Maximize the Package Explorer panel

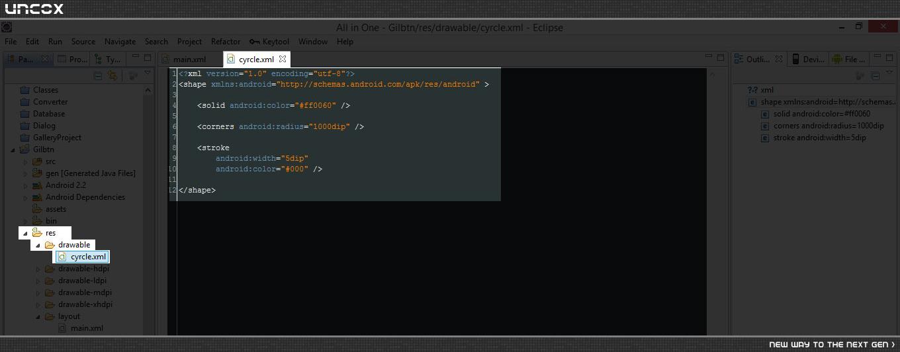point(148,58)
